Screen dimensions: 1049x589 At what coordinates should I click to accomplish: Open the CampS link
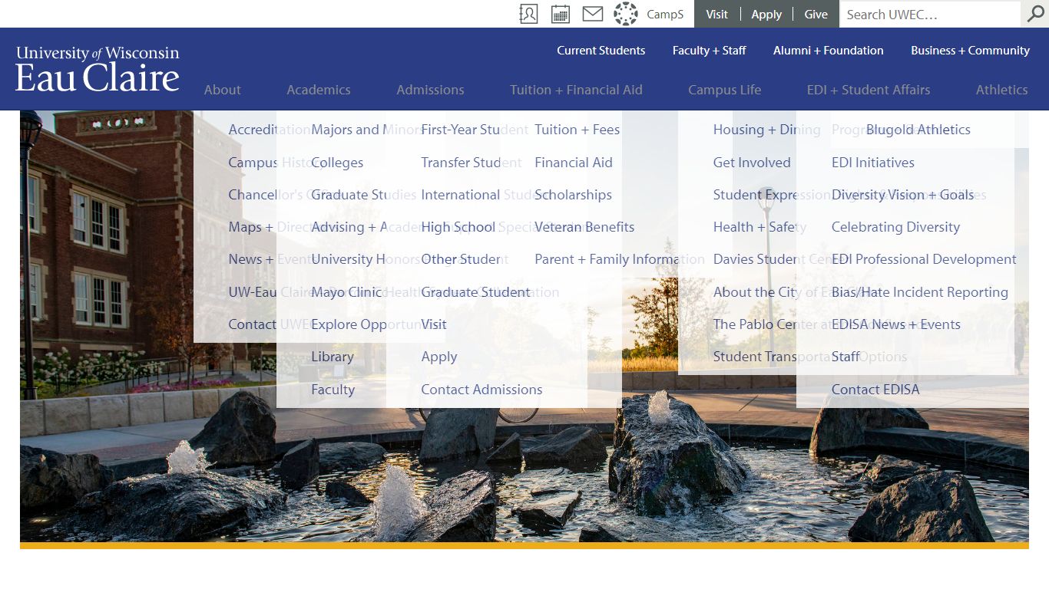pos(665,15)
